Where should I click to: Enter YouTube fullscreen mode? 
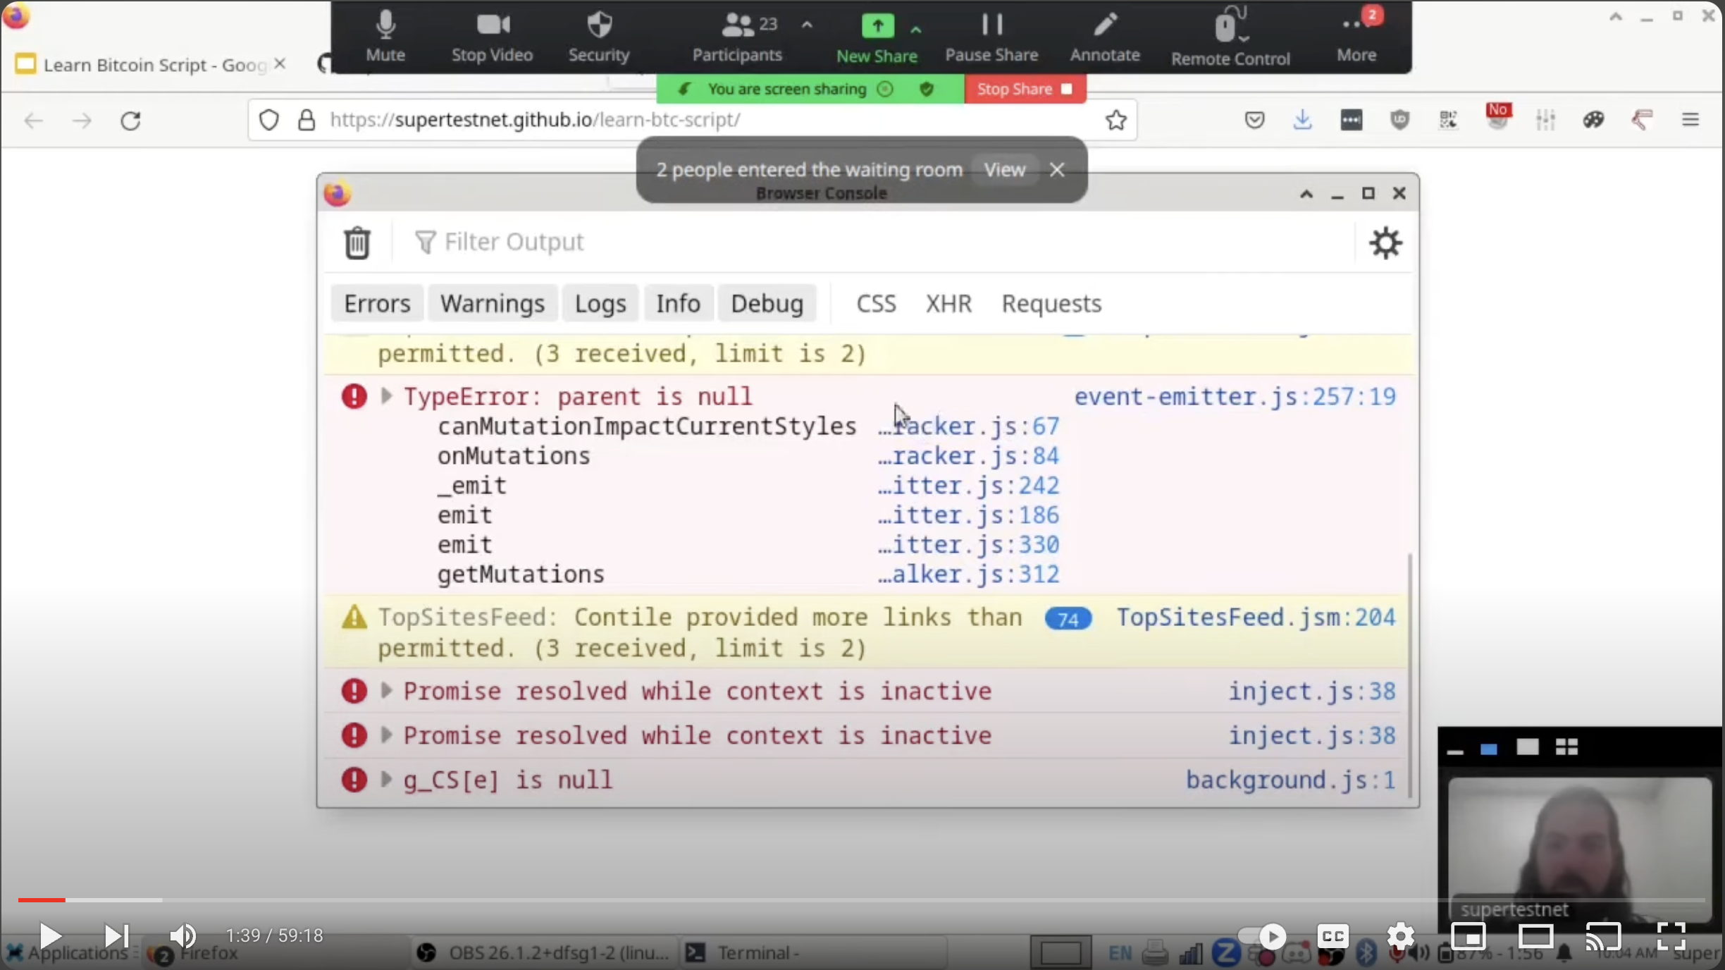(1670, 936)
